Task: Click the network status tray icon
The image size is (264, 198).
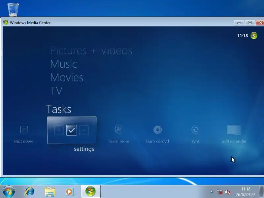Action: [x=220, y=192]
